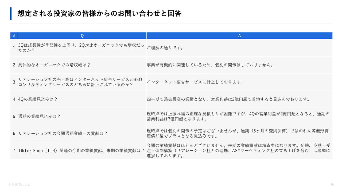Select question 2 on organic revenue increase
The height and width of the screenshot is (192, 342).
coord(54,65)
